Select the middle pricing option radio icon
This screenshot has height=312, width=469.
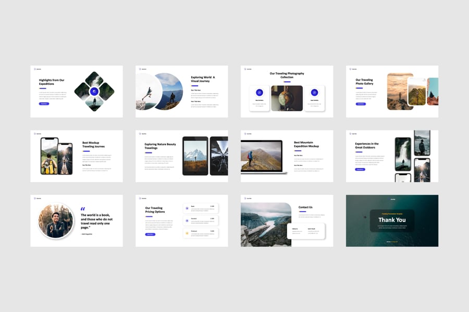coord(187,220)
